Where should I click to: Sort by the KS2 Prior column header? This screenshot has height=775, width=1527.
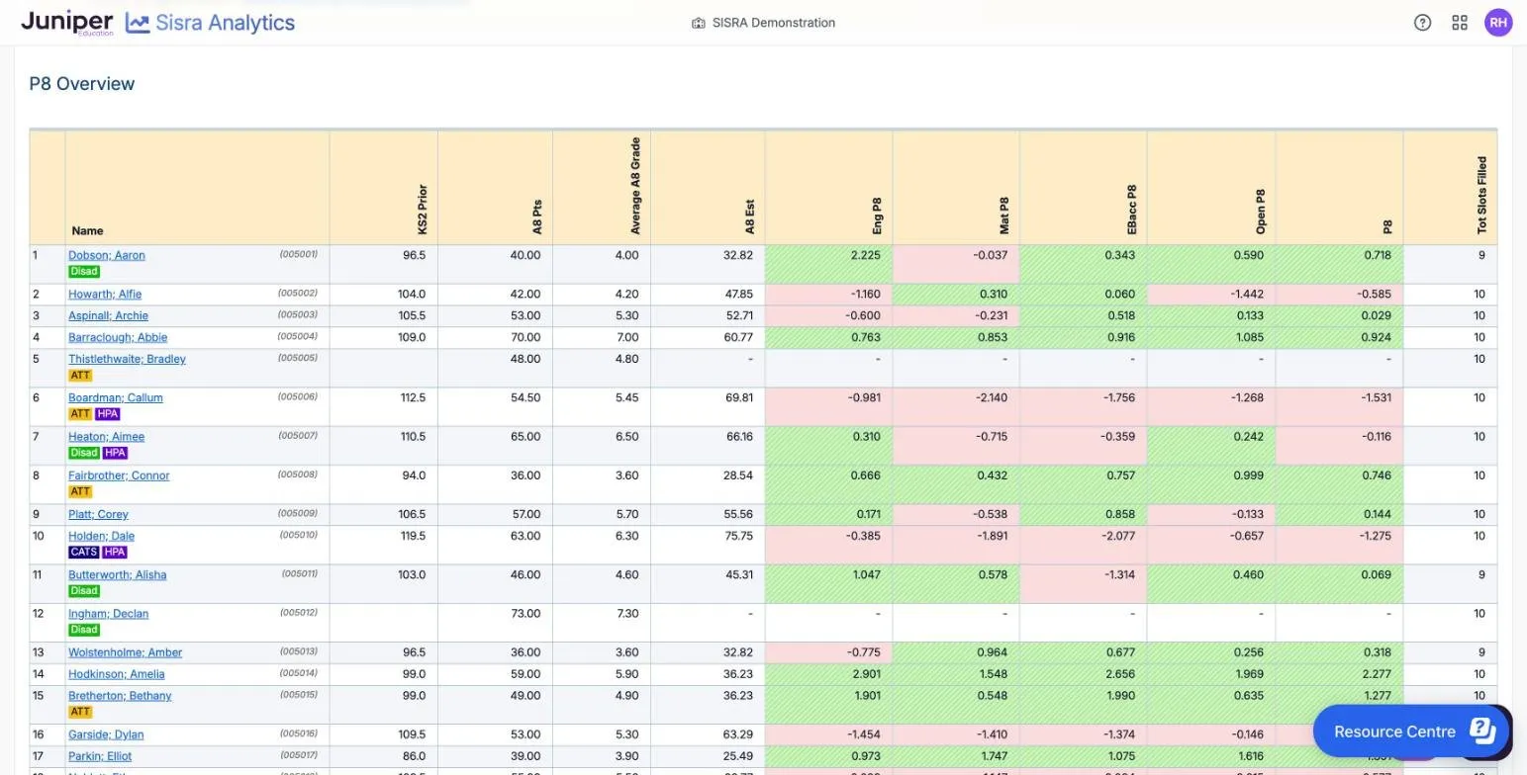[x=423, y=210]
